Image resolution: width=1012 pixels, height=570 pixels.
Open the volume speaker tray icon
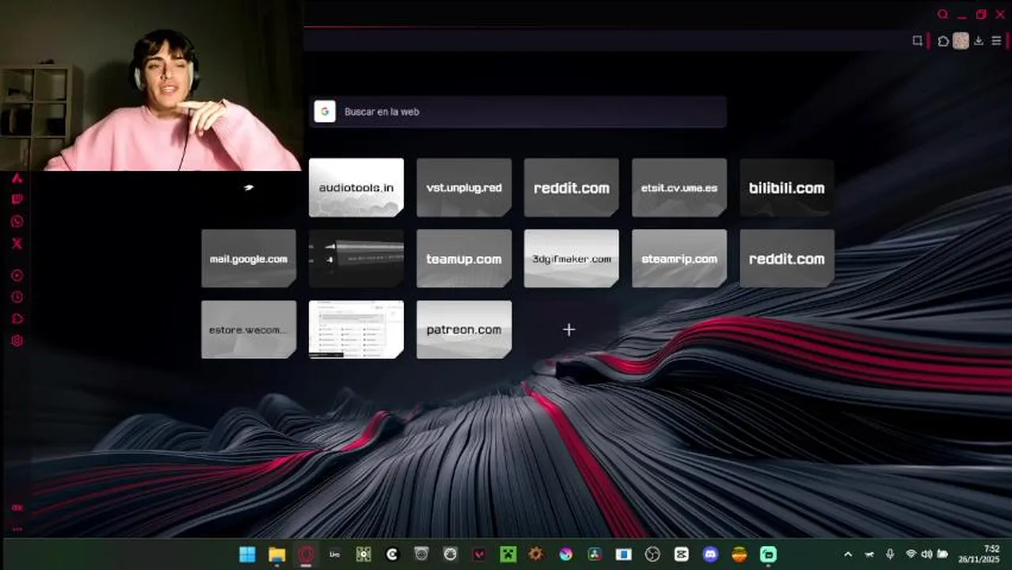(x=926, y=554)
